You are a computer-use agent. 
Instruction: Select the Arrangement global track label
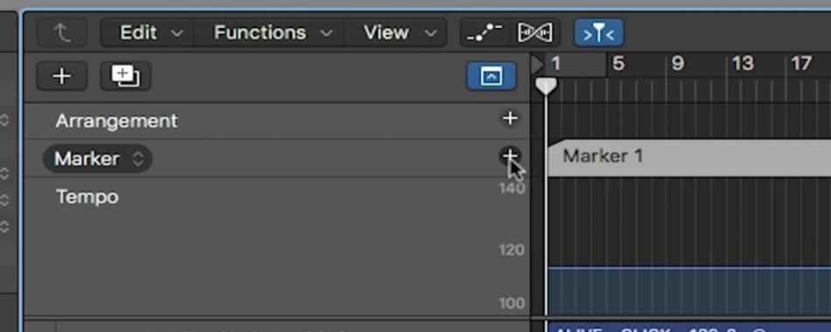click(116, 121)
